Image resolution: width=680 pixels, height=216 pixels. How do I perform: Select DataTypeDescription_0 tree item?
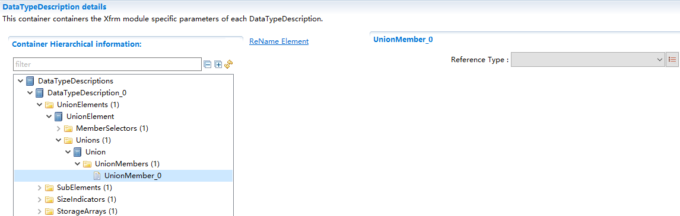point(87,93)
